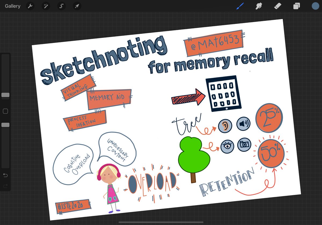Tap the green tree drawing

pyautogui.click(x=195, y=159)
